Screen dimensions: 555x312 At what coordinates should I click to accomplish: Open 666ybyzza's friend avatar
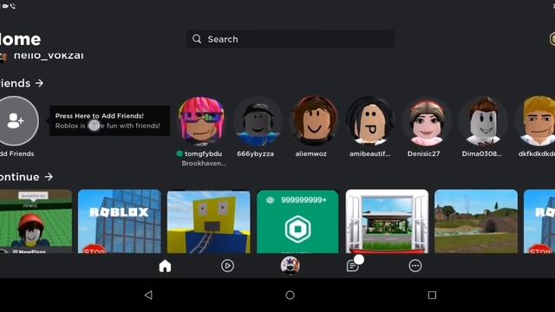[x=258, y=121]
